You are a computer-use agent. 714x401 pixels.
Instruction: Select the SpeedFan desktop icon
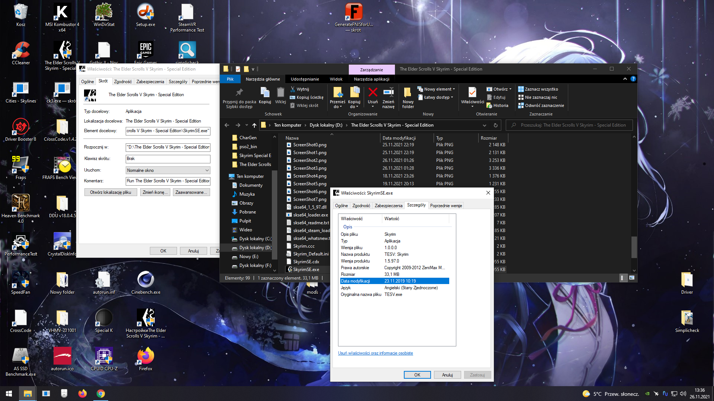click(x=21, y=283)
